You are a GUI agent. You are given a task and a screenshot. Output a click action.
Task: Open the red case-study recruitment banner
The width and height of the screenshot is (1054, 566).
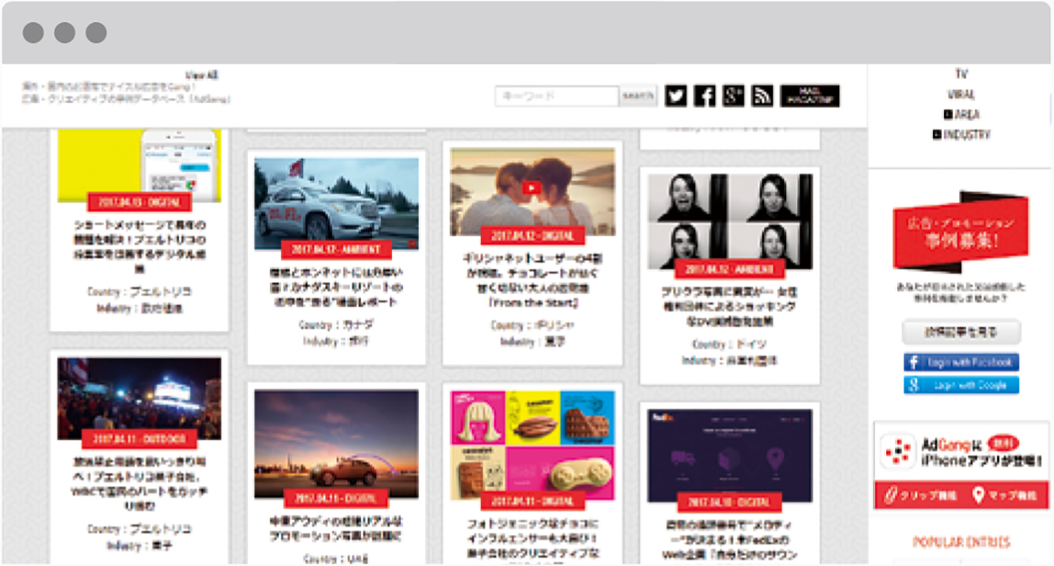[x=960, y=230]
